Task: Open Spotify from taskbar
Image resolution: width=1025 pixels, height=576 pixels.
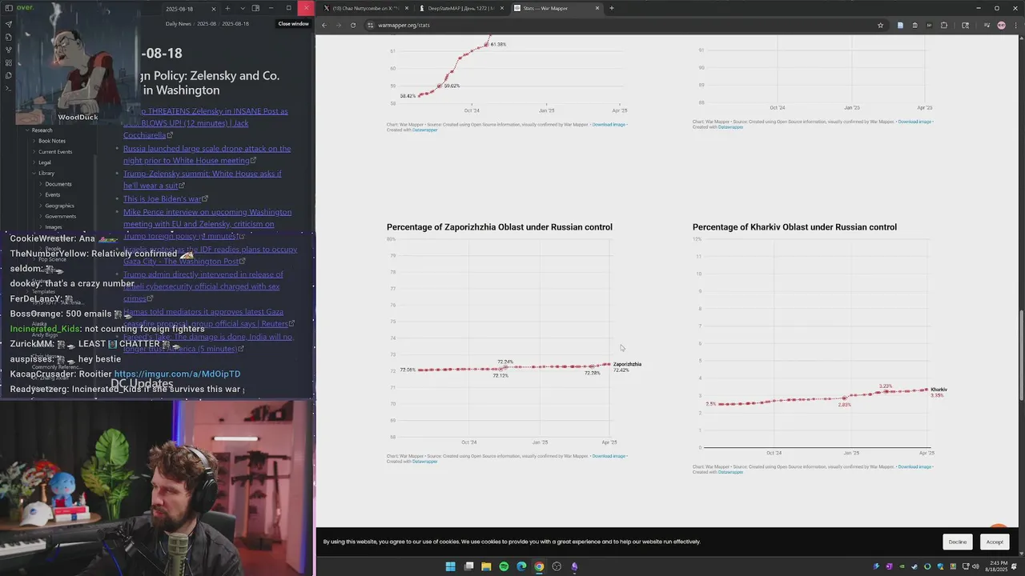Action: [x=504, y=566]
